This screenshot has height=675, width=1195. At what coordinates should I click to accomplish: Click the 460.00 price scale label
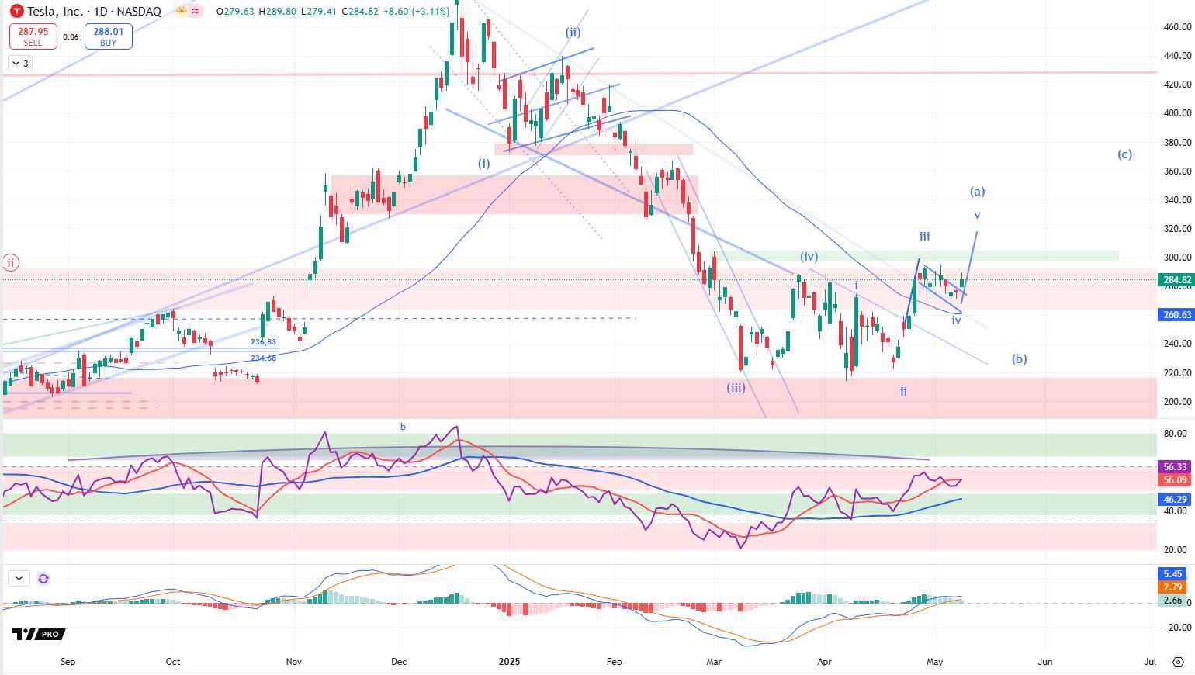(x=1177, y=27)
